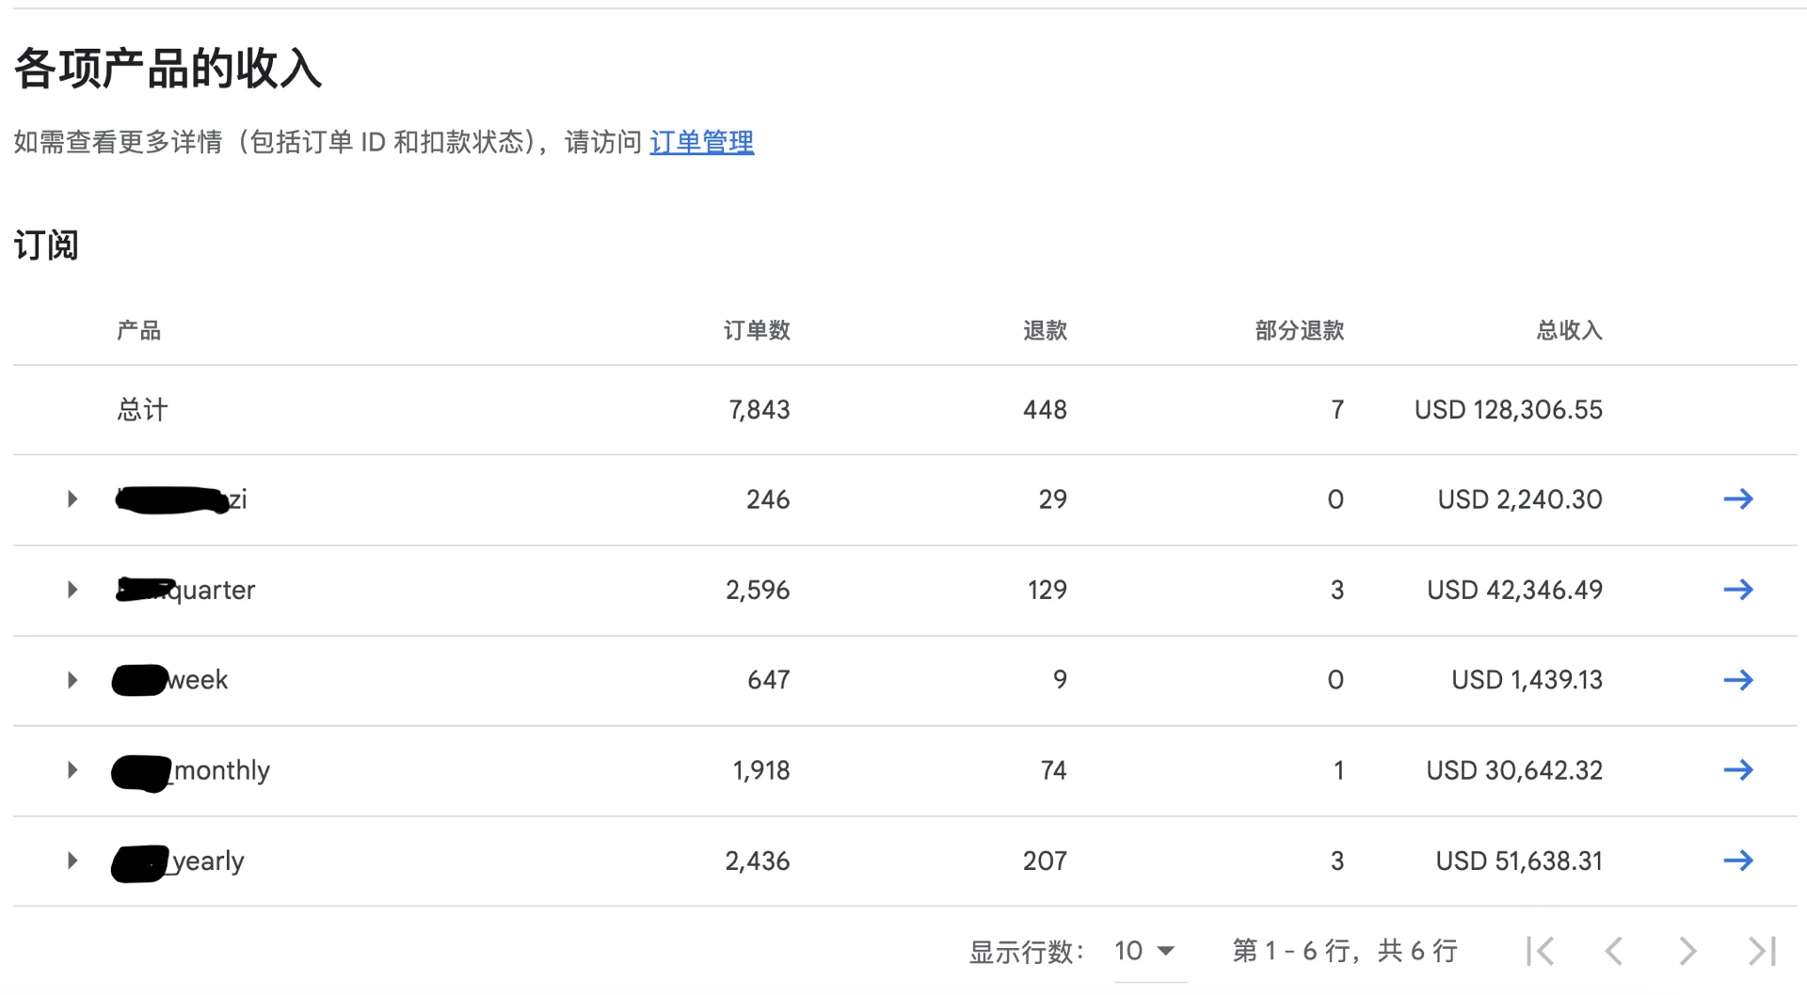This screenshot has height=995, width=1807.
Task: Go to the first page of the table
Action: pos(1538,951)
